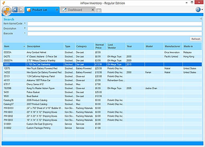The width and height of the screenshot is (205, 147).
Task: Select the Boat Basket row
Action: pyautogui.click(x=102, y=96)
